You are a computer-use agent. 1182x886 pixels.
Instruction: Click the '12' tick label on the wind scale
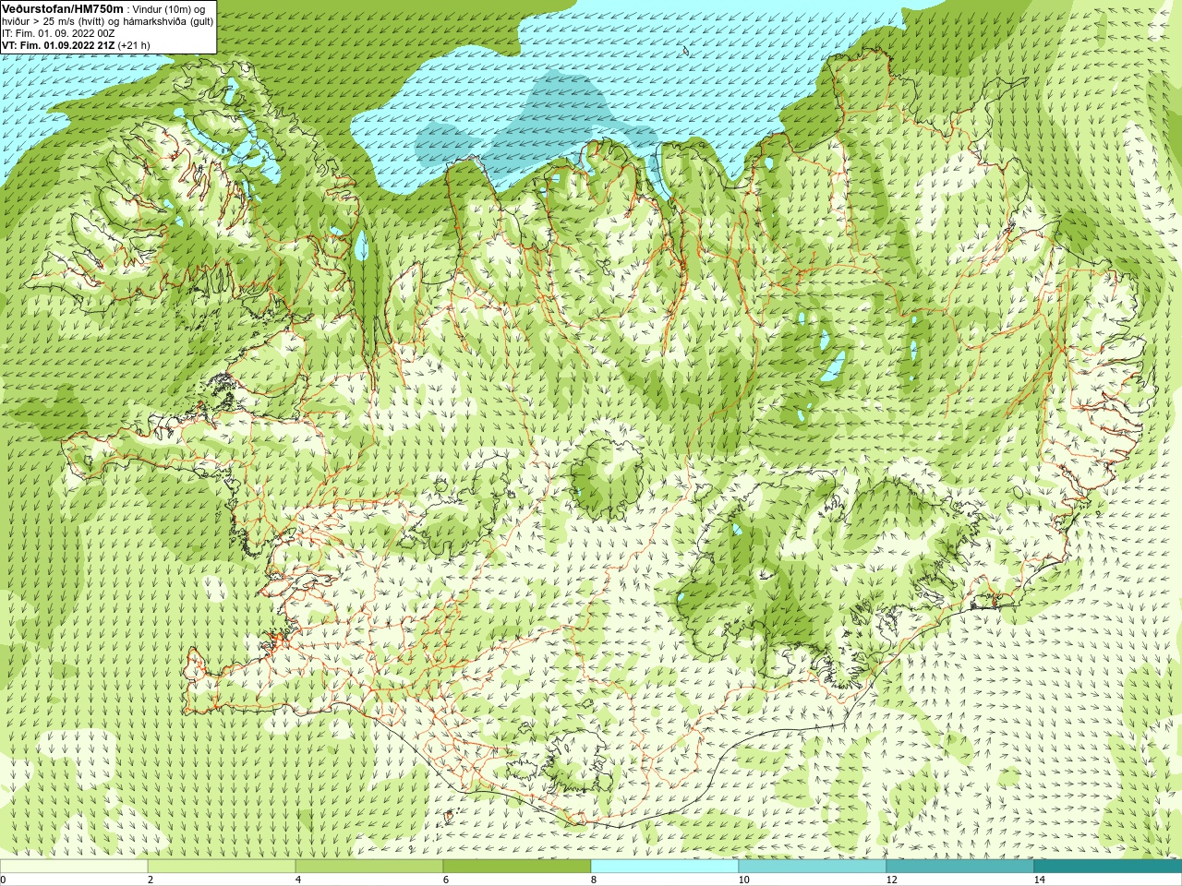pos(891,880)
